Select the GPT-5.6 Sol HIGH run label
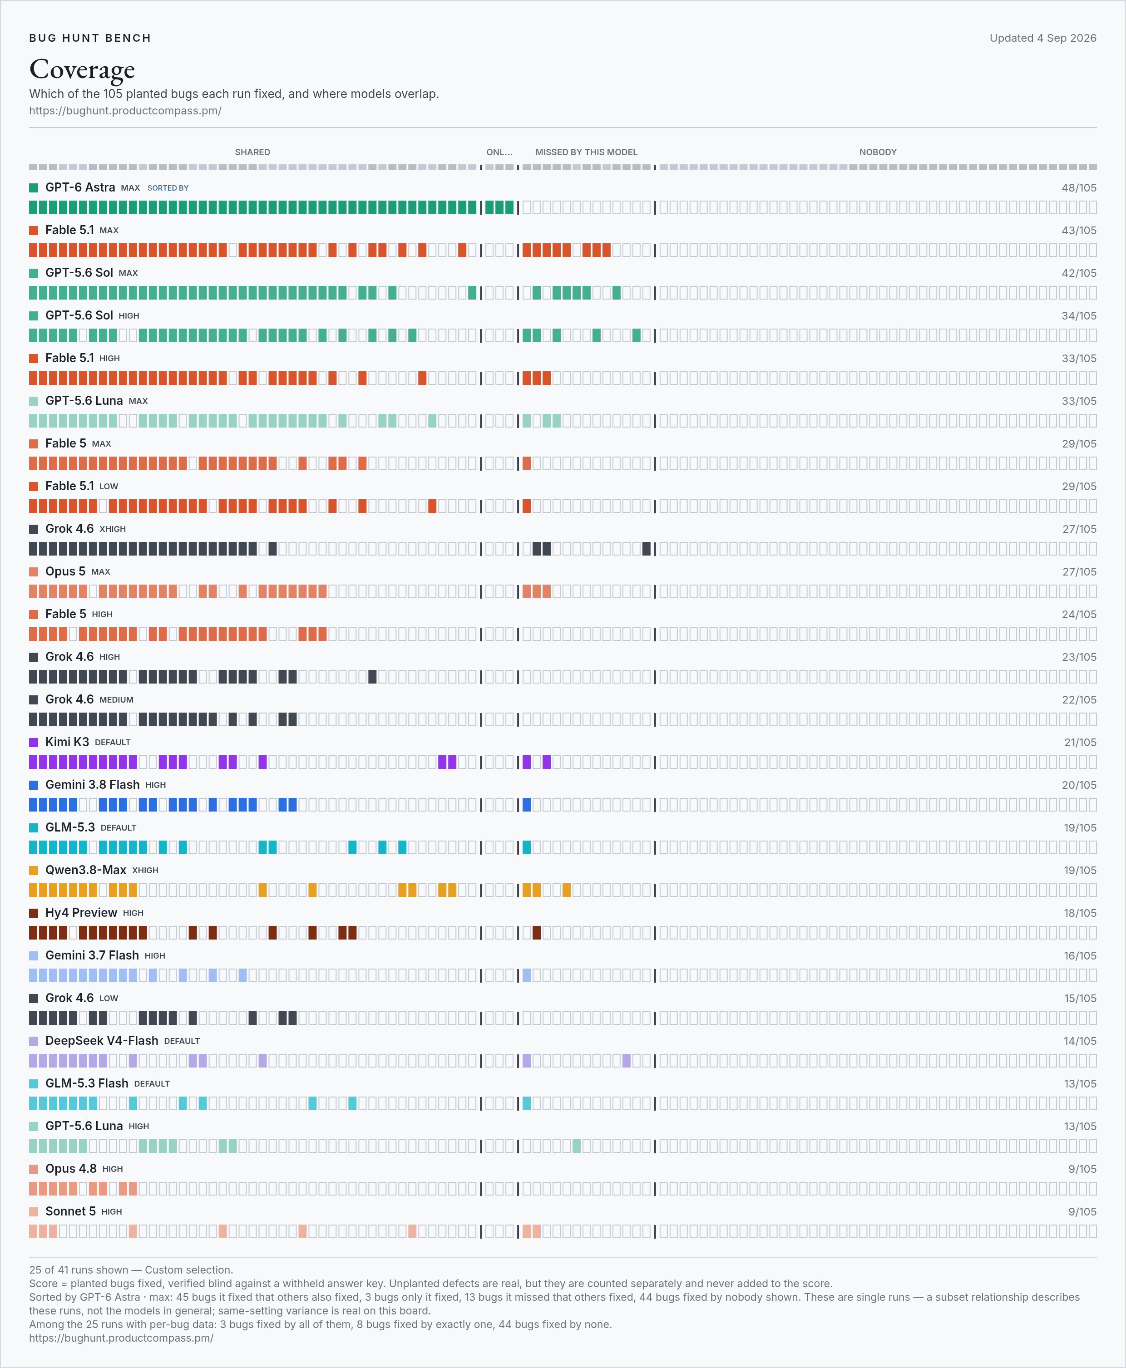 click(x=92, y=316)
